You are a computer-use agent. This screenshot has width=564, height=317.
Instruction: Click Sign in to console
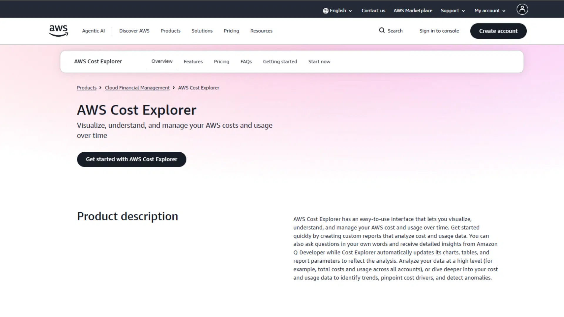point(439,31)
